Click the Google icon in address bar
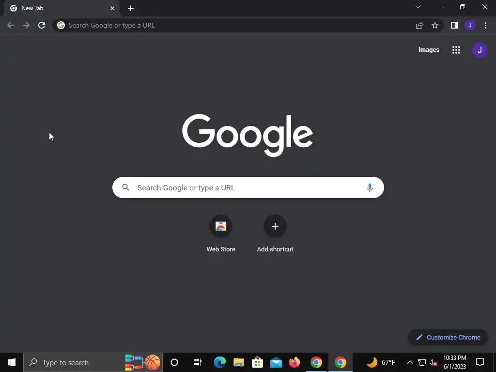This screenshot has height=372, width=496. click(x=61, y=25)
